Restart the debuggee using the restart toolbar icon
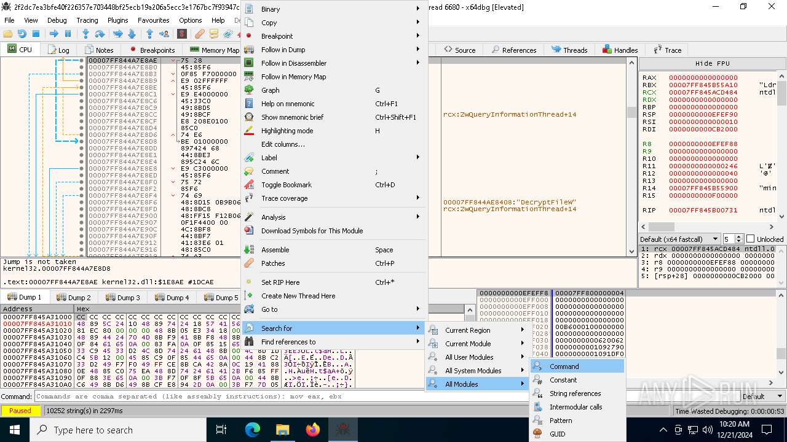This screenshot has height=442, width=787. click(22, 34)
